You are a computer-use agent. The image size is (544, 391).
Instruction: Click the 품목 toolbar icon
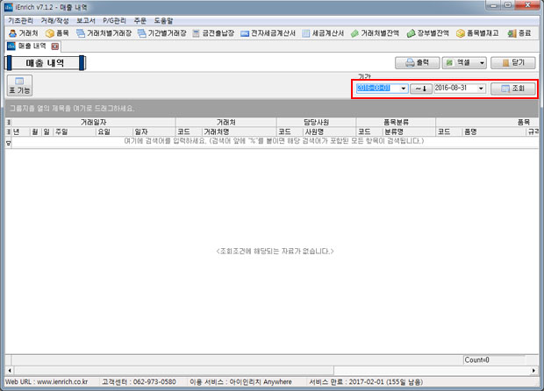57,33
